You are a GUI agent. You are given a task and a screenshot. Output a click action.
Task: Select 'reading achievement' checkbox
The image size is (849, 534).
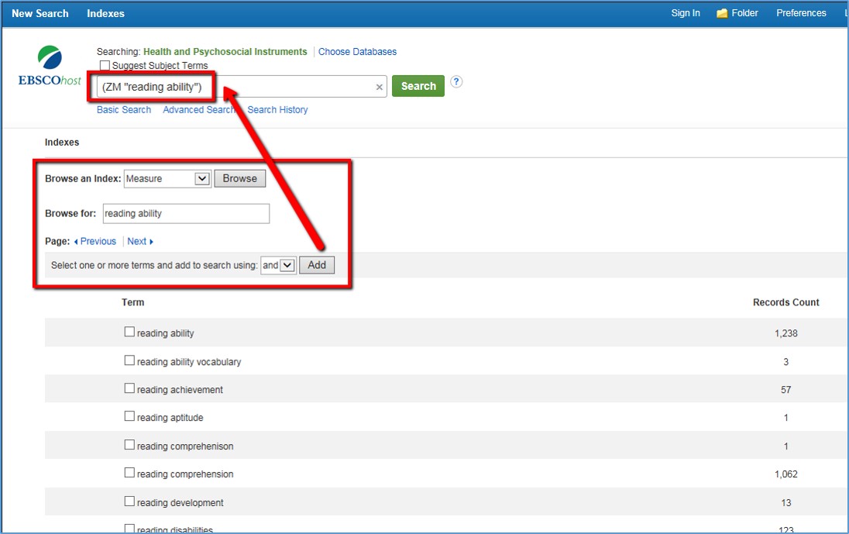pyautogui.click(x=129, y=388)
